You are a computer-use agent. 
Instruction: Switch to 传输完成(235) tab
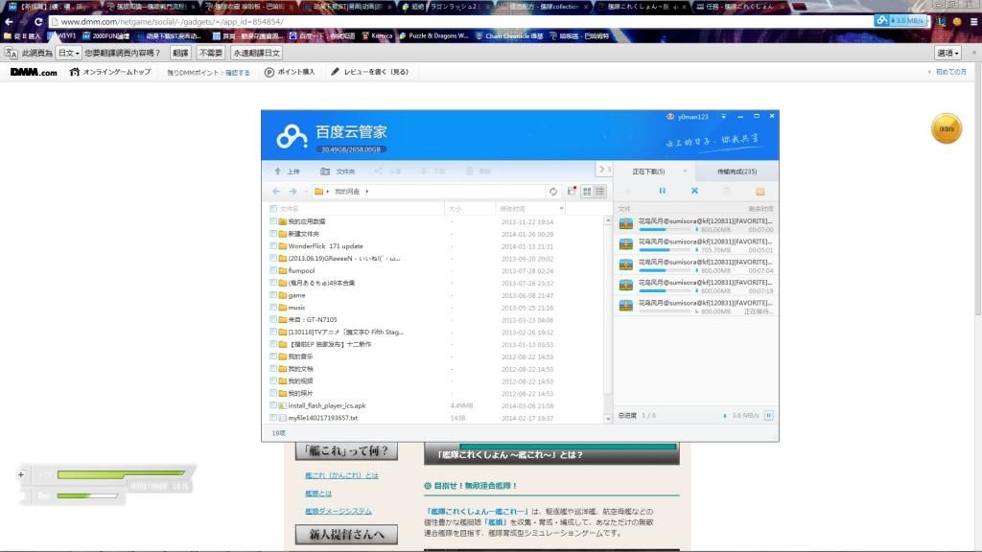point(736,172)
